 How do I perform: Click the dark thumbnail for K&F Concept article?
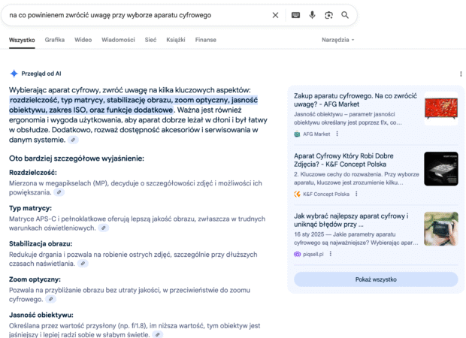(441, 169)
